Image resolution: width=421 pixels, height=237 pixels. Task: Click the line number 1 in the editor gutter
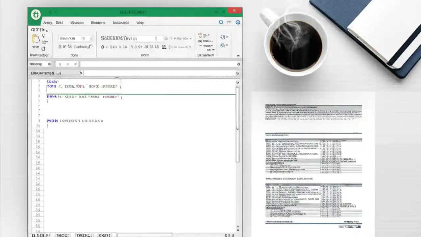coord(39,81)
